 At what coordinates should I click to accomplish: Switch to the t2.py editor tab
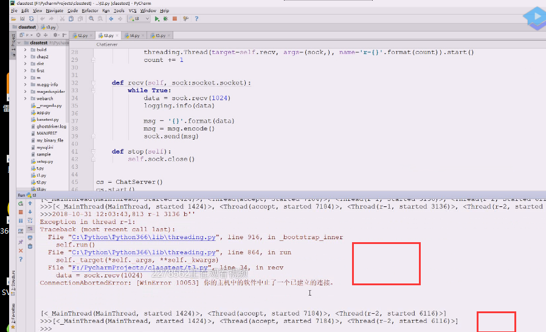[83, 35]
